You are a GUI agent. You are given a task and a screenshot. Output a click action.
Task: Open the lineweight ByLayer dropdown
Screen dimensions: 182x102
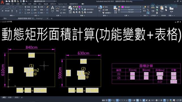(131, 10)
